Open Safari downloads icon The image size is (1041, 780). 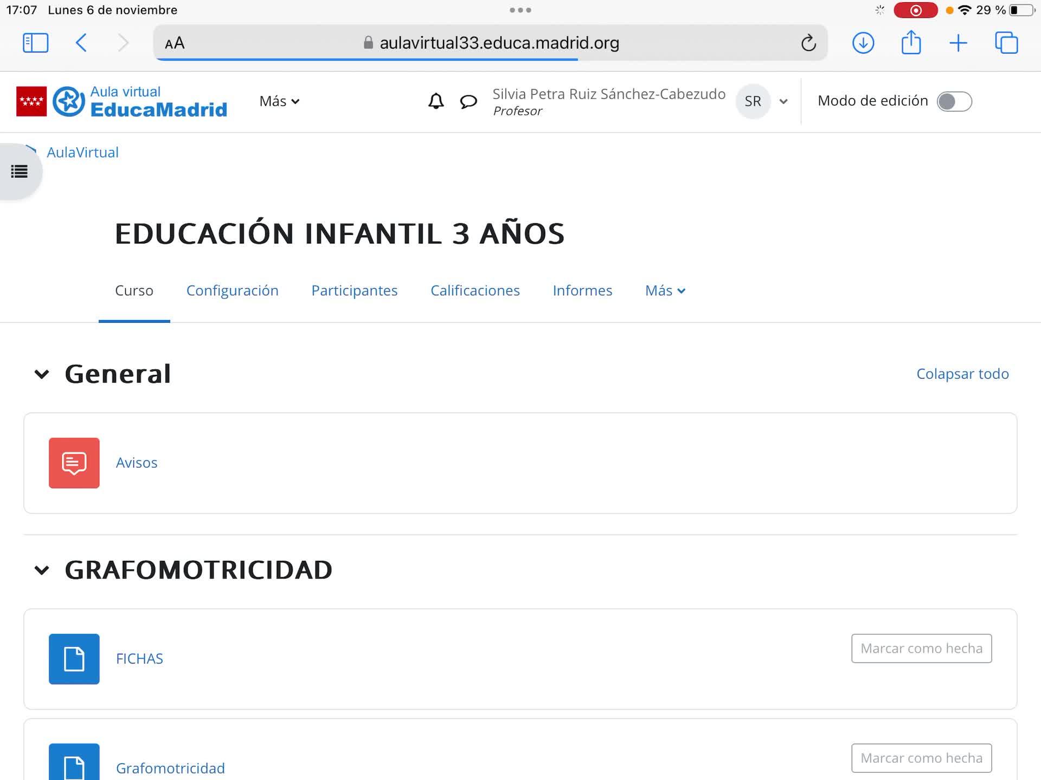pos(863,43)
